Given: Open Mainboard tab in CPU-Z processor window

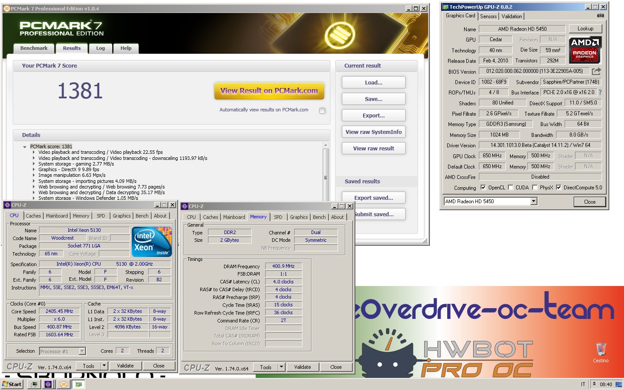Looking at the screenshot, I should pos(57,216).
